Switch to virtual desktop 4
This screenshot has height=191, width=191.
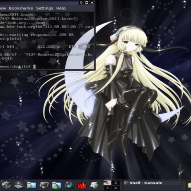tap(116, 188)
